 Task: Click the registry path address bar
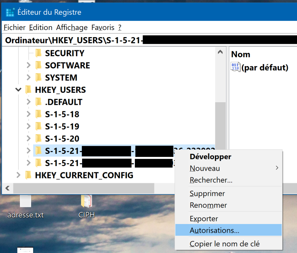point(149,40)
